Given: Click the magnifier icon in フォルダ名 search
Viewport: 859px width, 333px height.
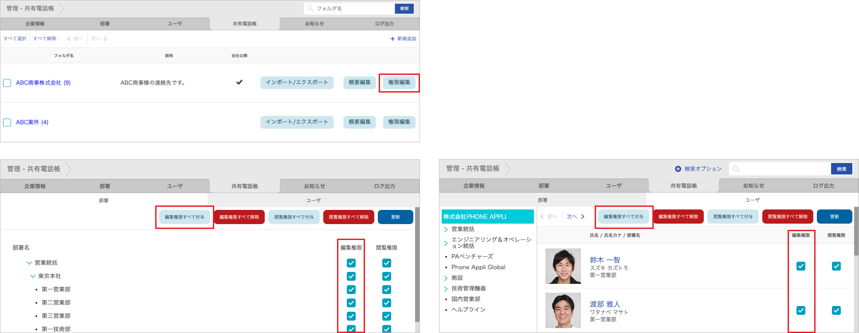Looking at the screenshot, I should tap(310, 8).
